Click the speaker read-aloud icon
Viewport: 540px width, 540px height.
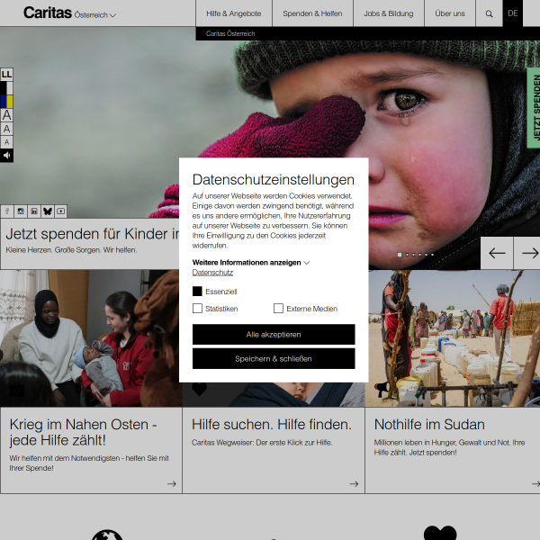point(6,156)
